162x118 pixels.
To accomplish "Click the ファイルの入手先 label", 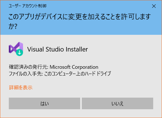I will [x=26, y=74].
